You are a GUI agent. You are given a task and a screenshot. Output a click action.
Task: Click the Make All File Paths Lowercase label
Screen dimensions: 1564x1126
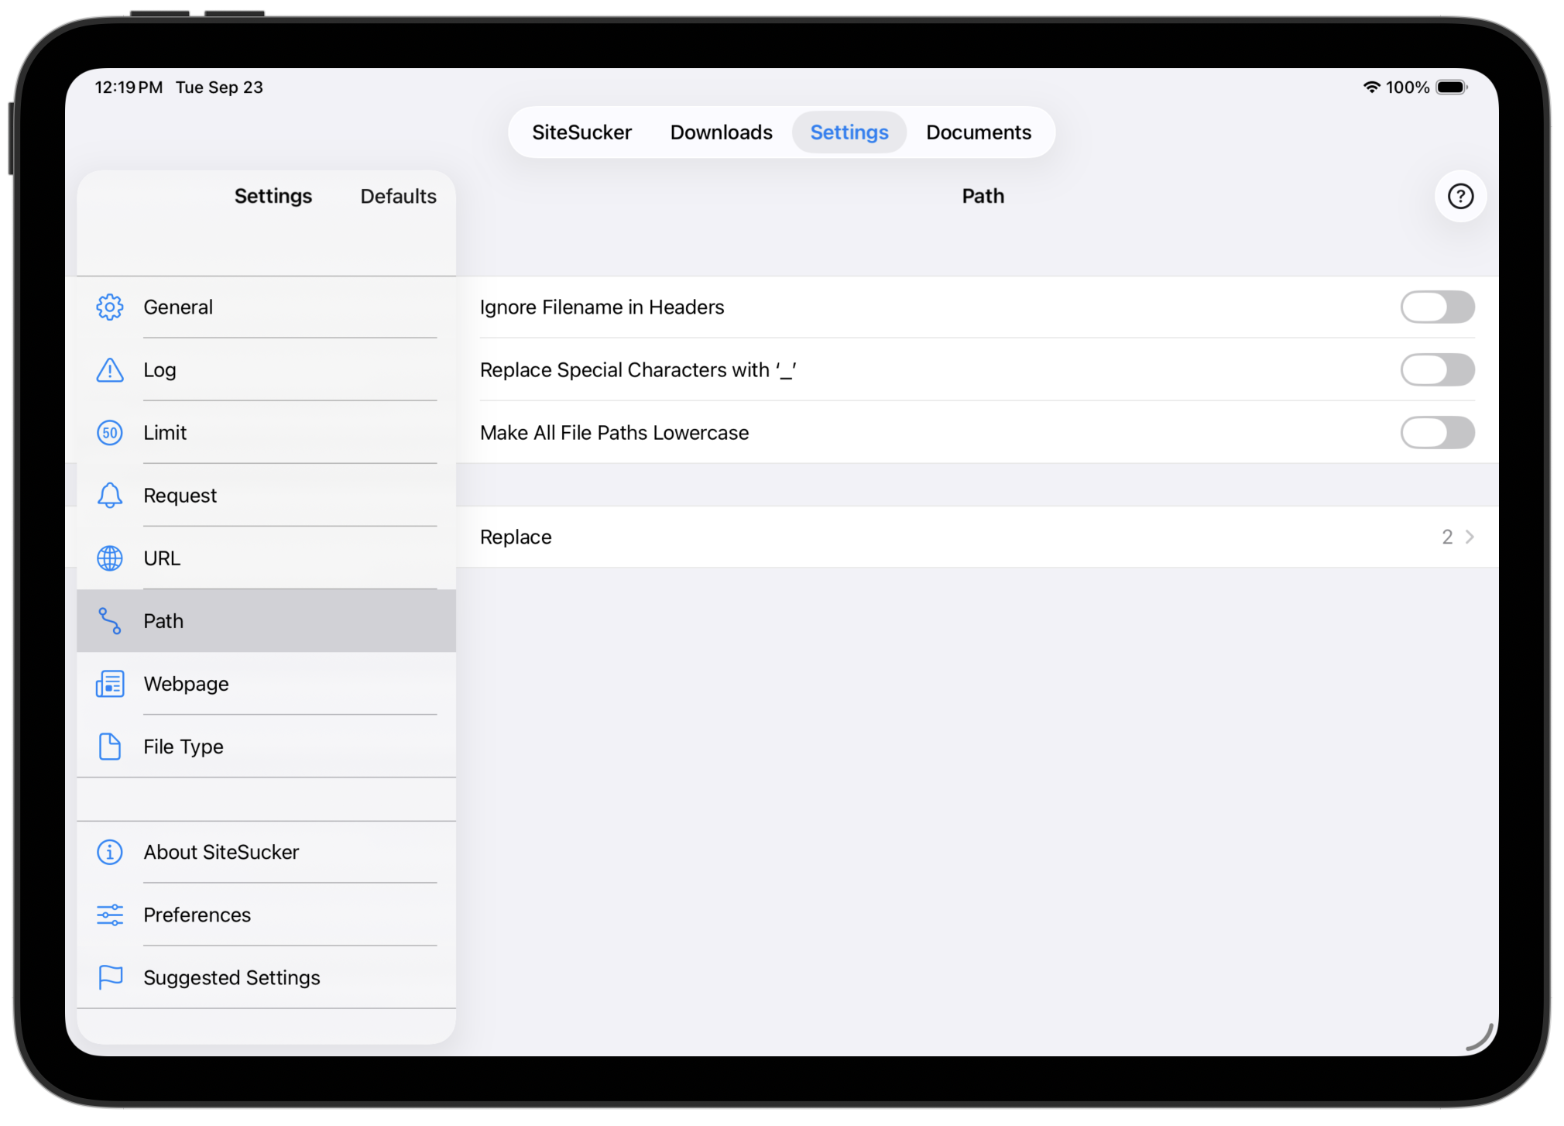[614, 433]
